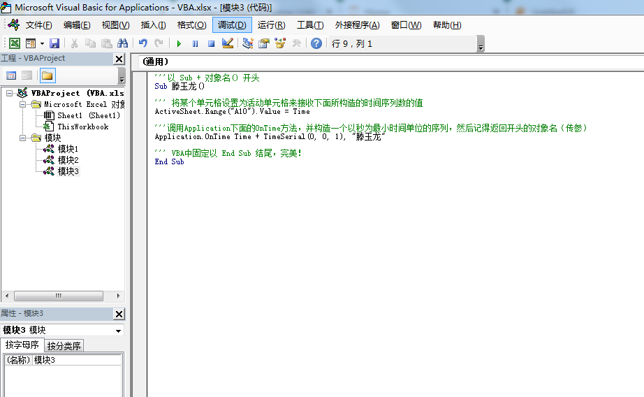
Task: Toggle Design Mode icon
Action: (228, 43)
